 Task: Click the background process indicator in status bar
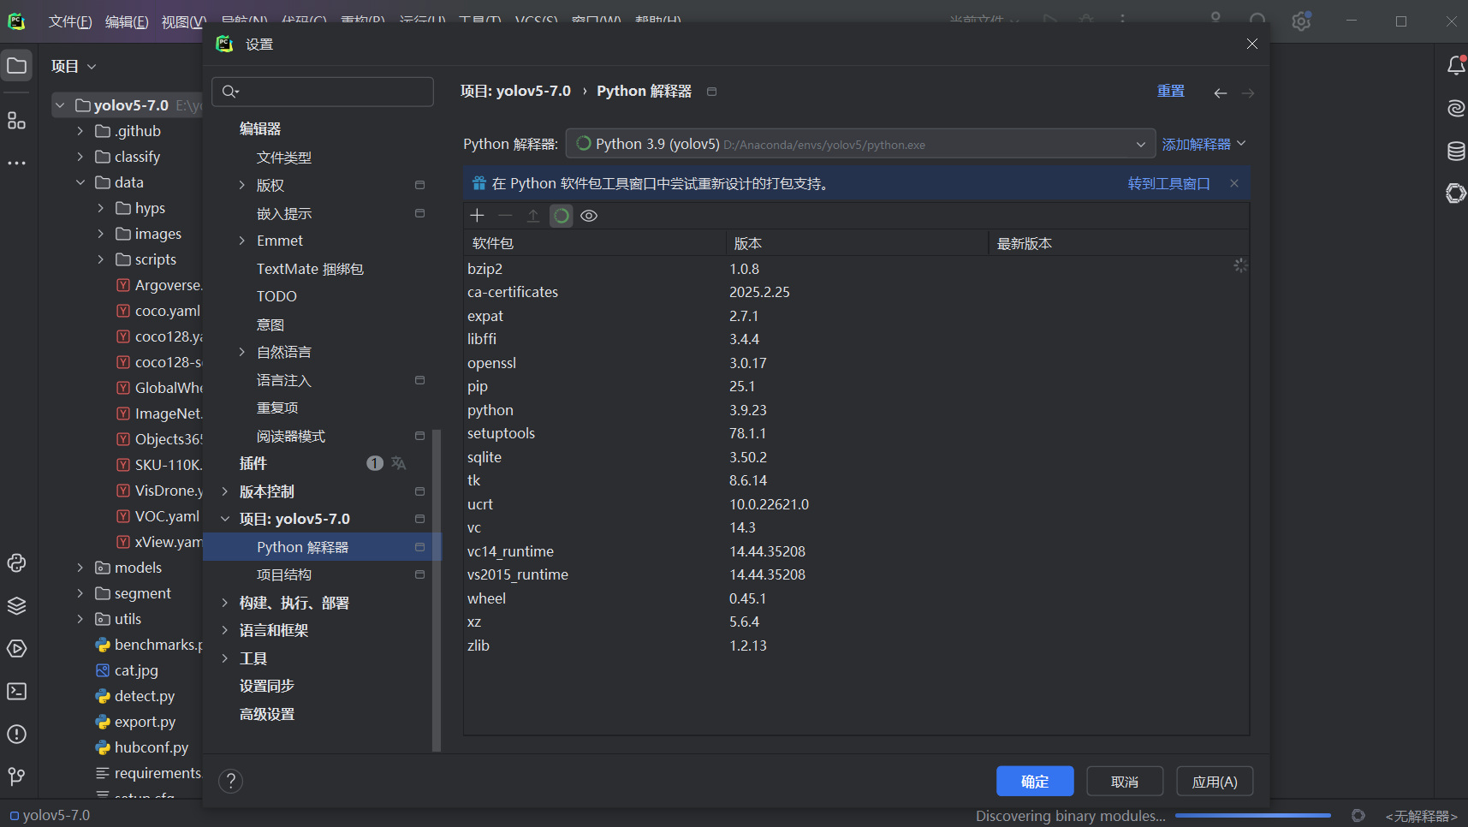[1358, 816]
